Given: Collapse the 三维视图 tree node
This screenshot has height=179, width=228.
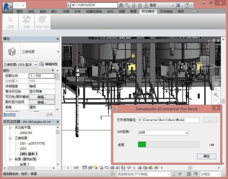Looking at the screenshot, I should pyautogui.click(x=10, y=138).
